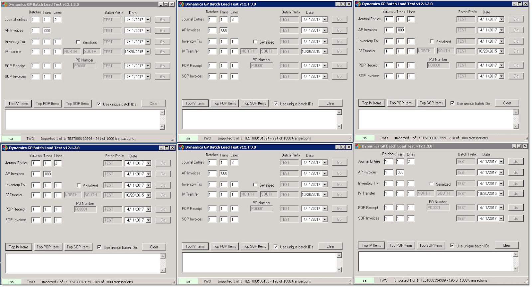Click SOP Invoices Batches field in 241-transactions window
This screenshot has width=532, height=288.
[35, 77]
